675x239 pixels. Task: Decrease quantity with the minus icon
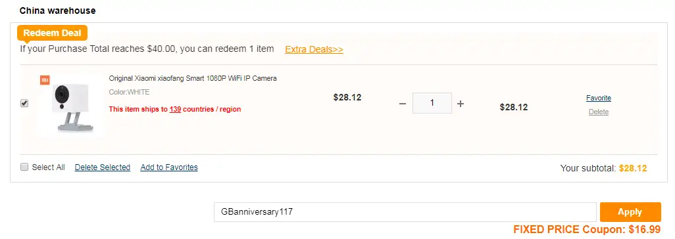tap(403, 104)
